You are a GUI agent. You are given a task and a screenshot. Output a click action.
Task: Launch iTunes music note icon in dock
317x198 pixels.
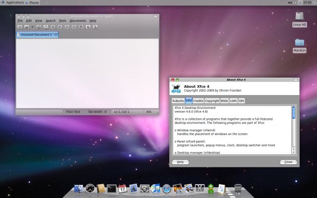pos(156,188)
